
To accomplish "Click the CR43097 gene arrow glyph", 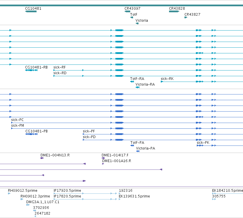I will (127, 11).
